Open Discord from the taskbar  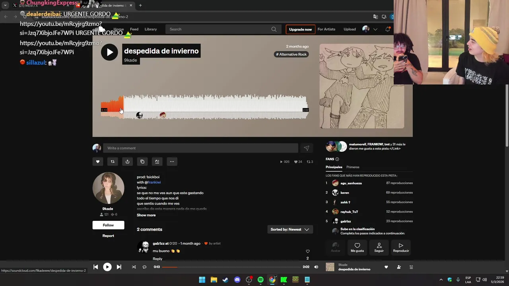tap(237, 280)
